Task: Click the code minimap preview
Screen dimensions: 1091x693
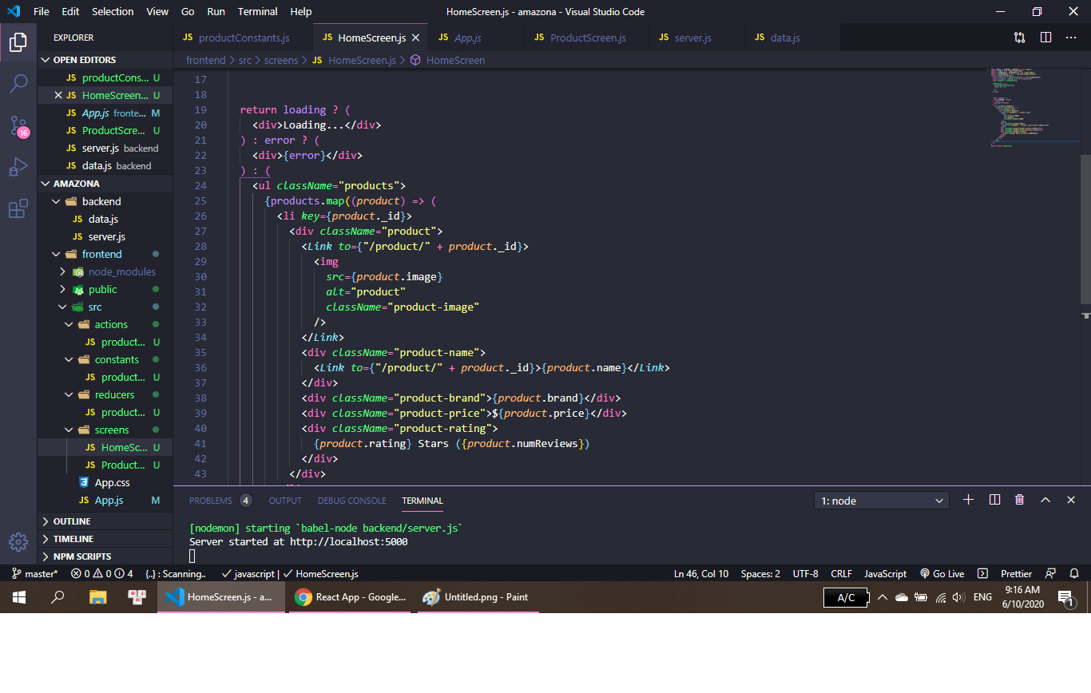Action: 1034,109
